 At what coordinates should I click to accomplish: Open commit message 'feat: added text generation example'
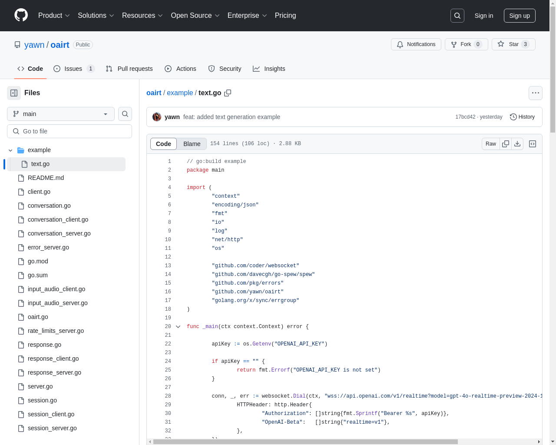coord(232,117)
